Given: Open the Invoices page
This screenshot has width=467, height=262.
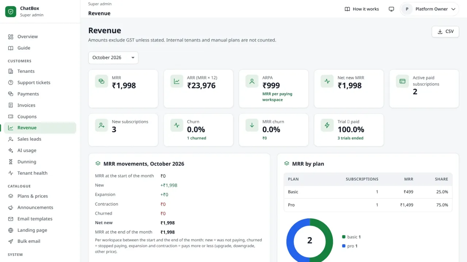Looking at the screenshot, I should (40, 105).
